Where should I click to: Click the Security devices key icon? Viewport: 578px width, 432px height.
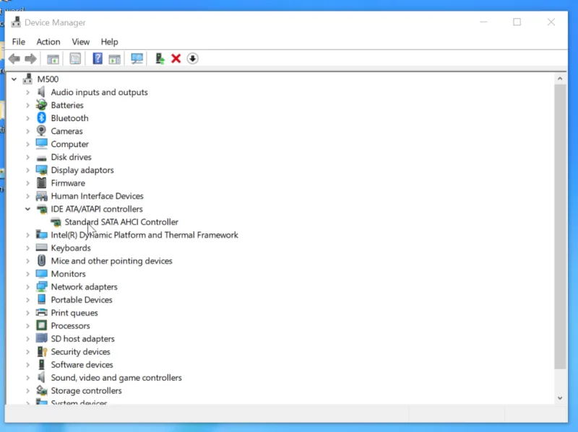coord(42,351)
